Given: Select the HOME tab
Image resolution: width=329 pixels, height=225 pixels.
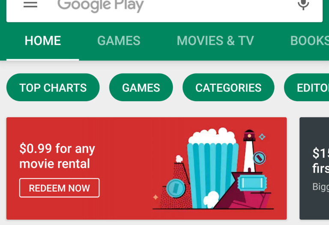Looking at the screenshot, I should pos(43,41).
